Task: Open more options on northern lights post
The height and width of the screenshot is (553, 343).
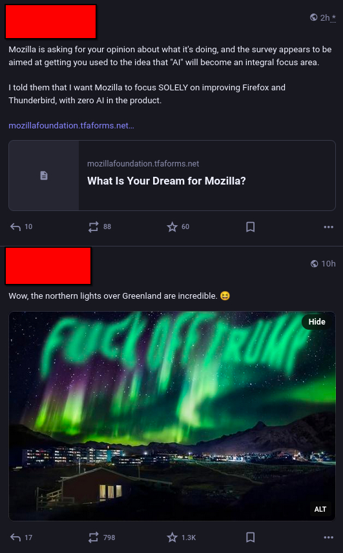Action: coord(328,538)
